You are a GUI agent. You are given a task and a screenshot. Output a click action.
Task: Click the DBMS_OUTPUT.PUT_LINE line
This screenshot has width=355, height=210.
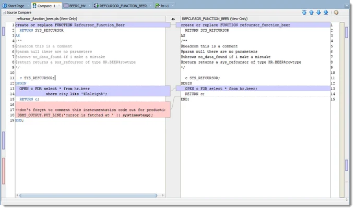[x=85, y=115]
